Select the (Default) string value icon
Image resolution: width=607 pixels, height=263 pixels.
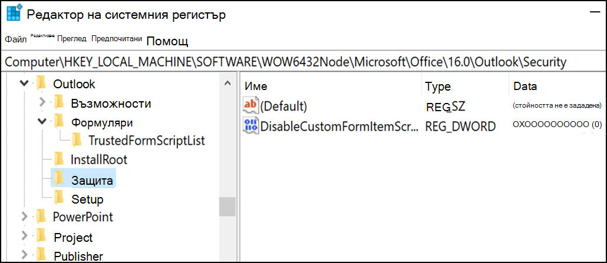[250, 105]
